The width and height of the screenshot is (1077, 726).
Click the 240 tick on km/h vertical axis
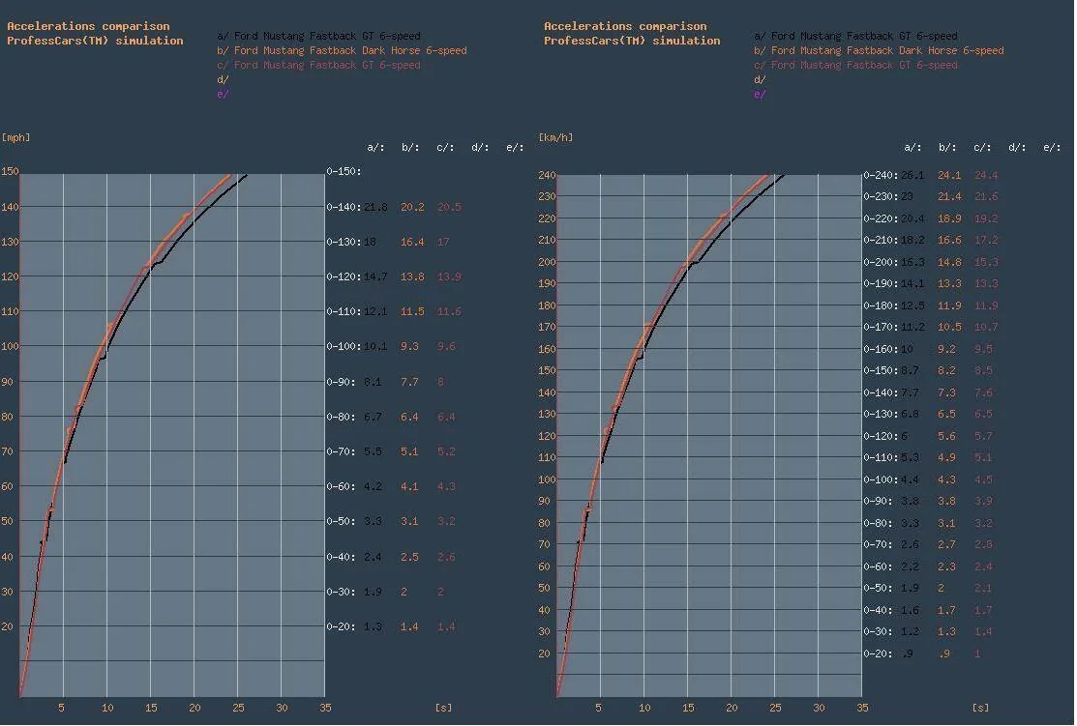pos(547,175)
